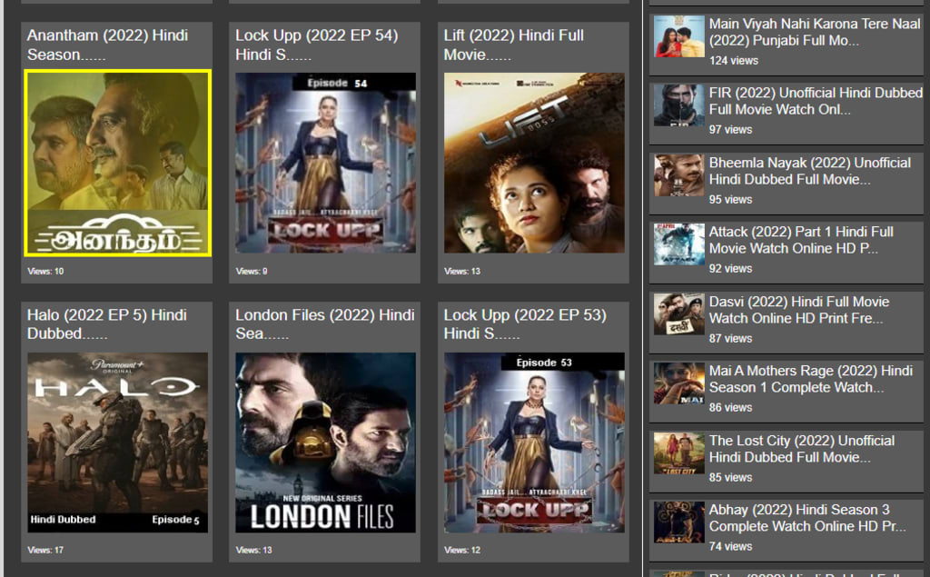Click '92 views' under Attack entry
This screenshot has width=930, height=577.
[731, 268]
